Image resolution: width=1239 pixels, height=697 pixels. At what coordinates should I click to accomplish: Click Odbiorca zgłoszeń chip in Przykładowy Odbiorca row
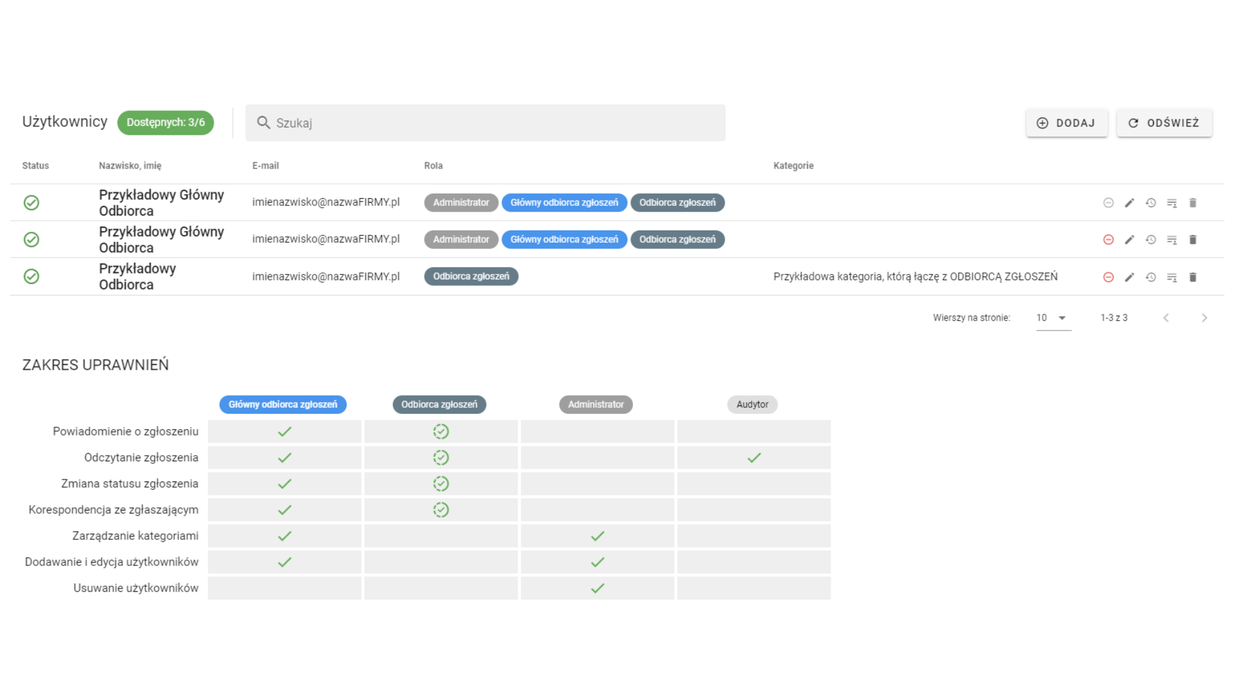tap(471, 276)
